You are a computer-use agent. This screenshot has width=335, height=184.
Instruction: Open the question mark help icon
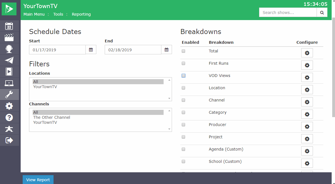coord(9,118)
